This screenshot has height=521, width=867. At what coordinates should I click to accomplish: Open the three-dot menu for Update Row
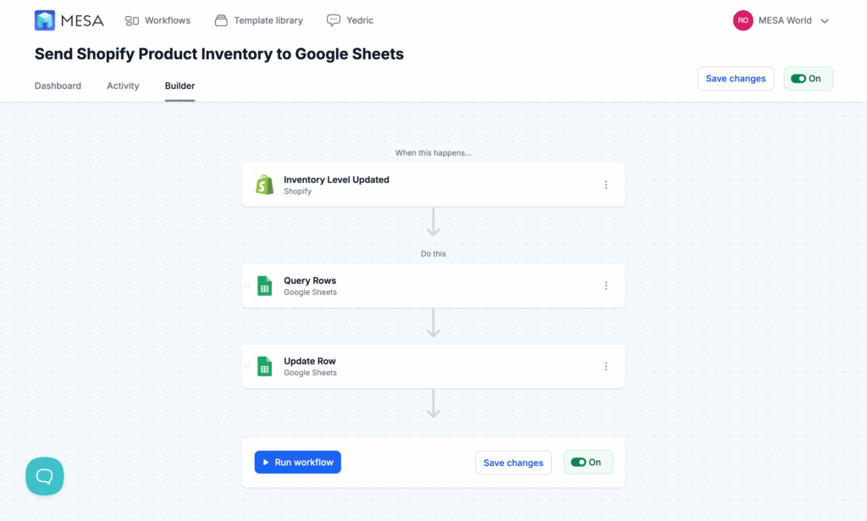606,366
